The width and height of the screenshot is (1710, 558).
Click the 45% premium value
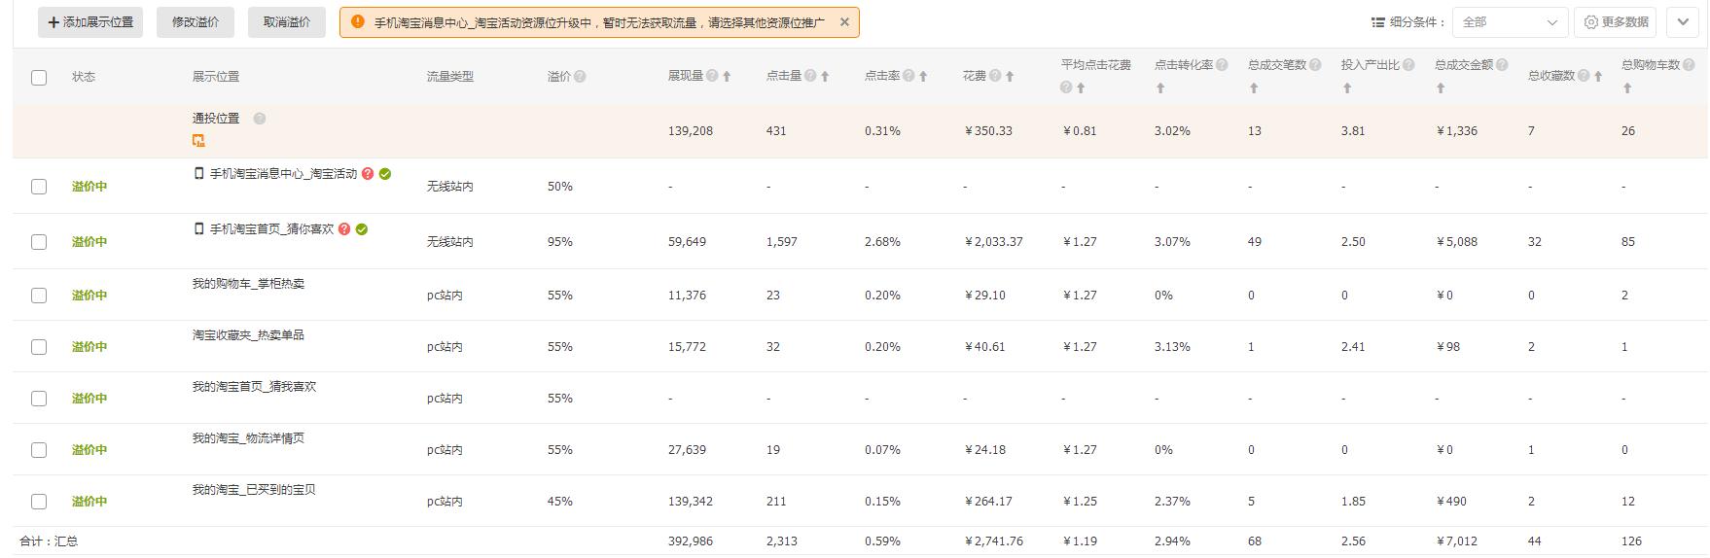coord(559,502)
